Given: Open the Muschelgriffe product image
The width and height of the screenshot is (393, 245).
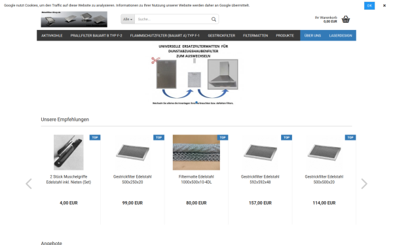Looking at the screenshot, I should coord(68,152).
